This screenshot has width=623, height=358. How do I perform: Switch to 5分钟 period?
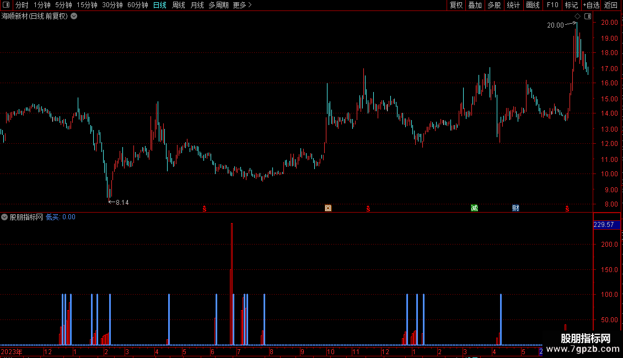coord(63,5)
